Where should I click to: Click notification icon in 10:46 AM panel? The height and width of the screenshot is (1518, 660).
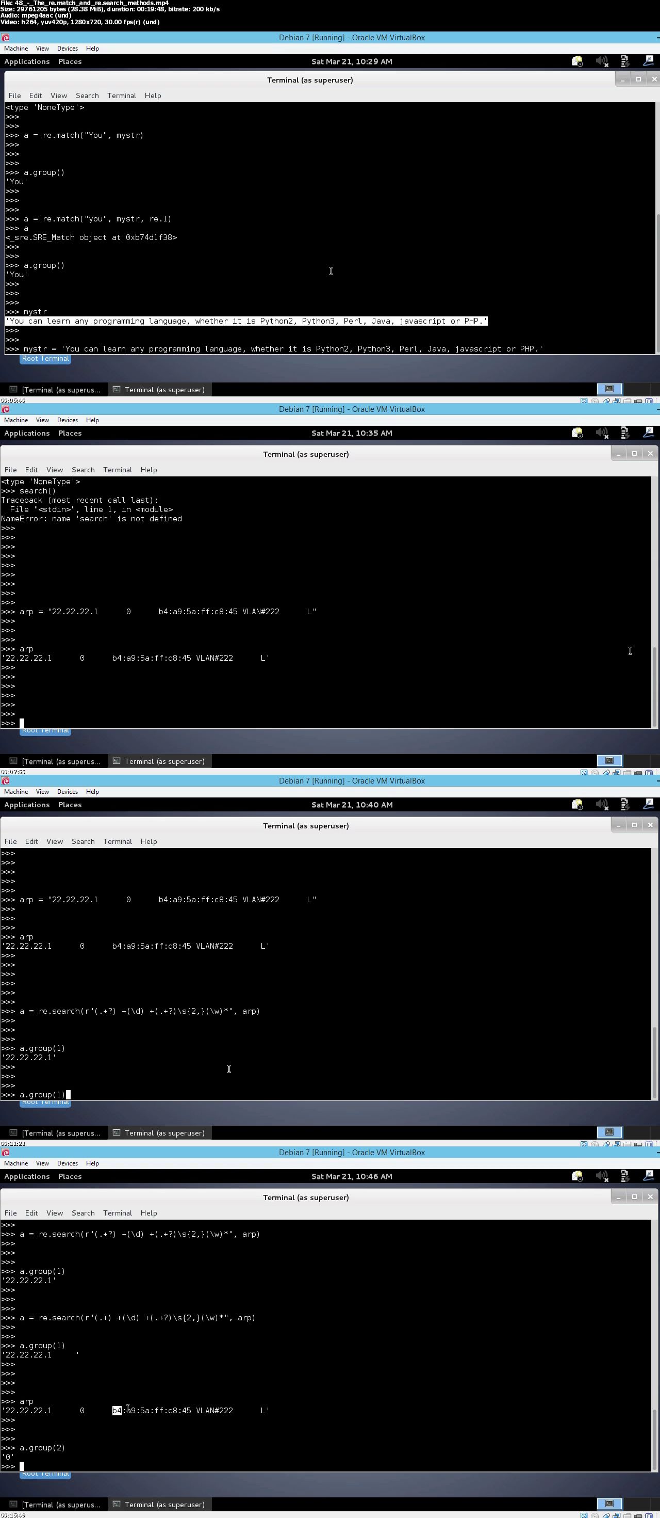click(577, 1176)
